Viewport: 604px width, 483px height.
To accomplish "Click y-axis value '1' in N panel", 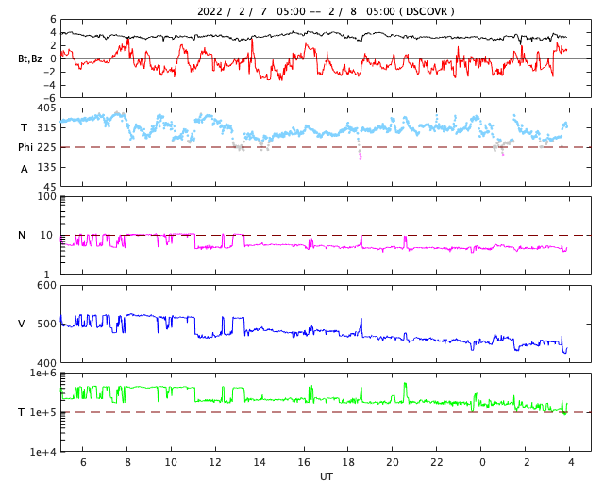I will [x=46, y=275].
